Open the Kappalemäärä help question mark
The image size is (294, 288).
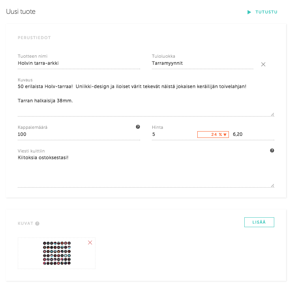[x=138, y=127]
